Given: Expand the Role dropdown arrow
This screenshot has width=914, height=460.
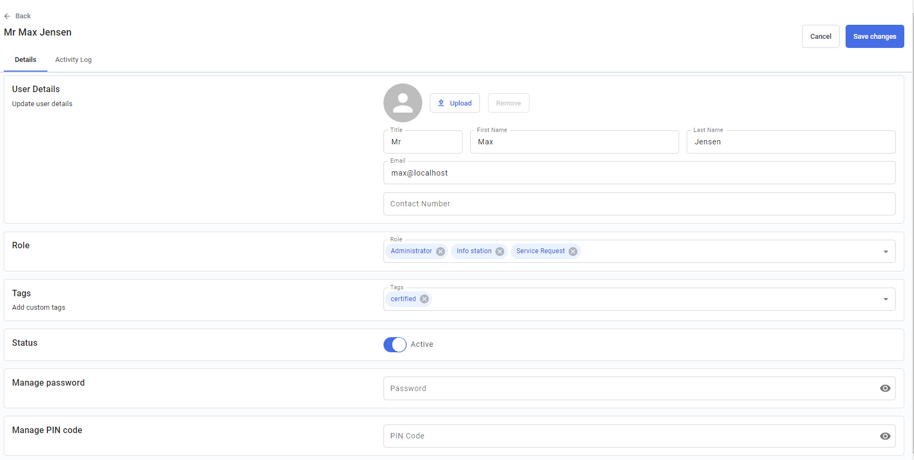Looking at the screenshot, I should coord(885,252).
